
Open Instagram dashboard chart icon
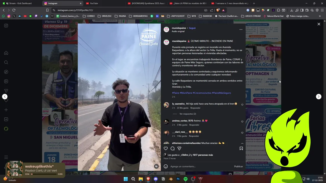coord(6,119)
